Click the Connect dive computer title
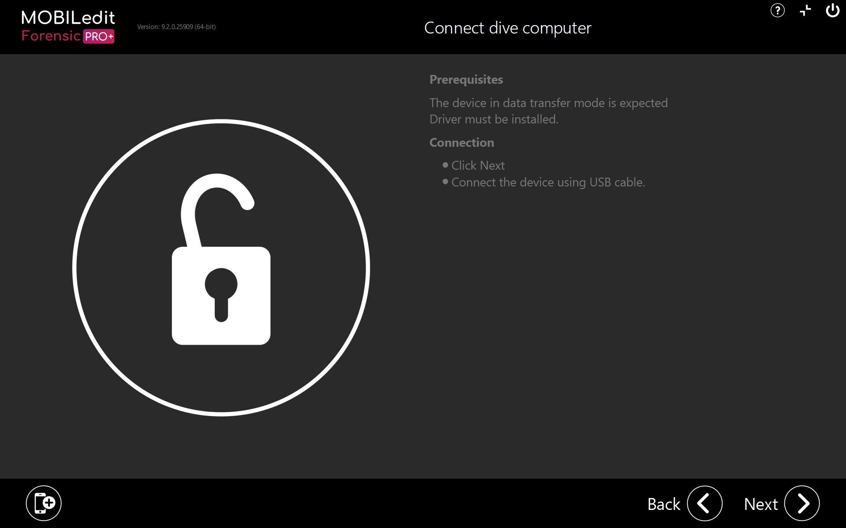This screenshot has width=846, height=528. 507,28
